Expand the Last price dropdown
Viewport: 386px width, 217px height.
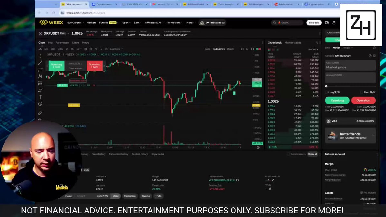[x=116, y=49]
